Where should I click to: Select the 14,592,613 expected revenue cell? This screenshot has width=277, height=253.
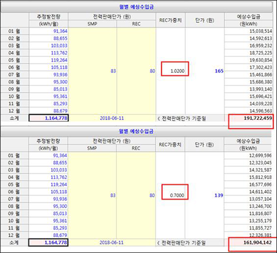point(248,38)
